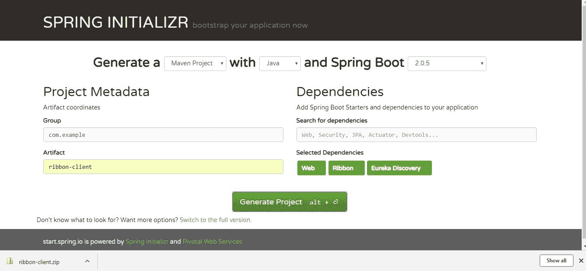This screenshot has width=586, height=271.
Task: Remove the Eureka Discovery dependency tag
Action: [399, 168]
